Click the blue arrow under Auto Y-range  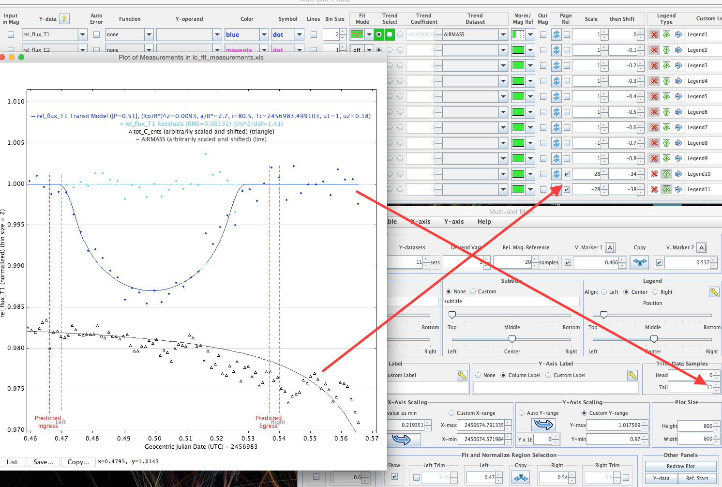543,425
